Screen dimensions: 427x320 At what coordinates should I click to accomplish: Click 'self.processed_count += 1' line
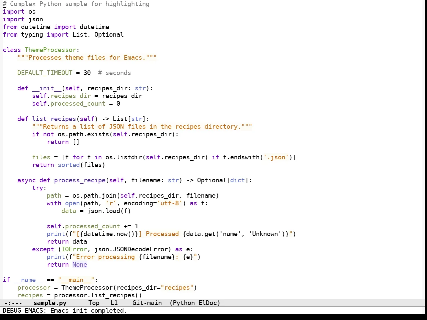point(92,226)
